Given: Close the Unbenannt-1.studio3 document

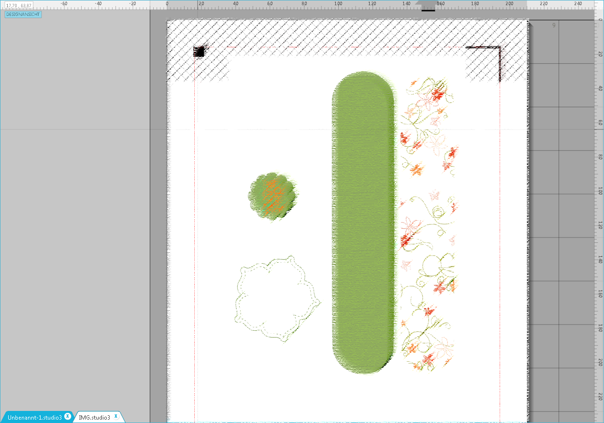Looking at the screenshot, I should [68, 415].
